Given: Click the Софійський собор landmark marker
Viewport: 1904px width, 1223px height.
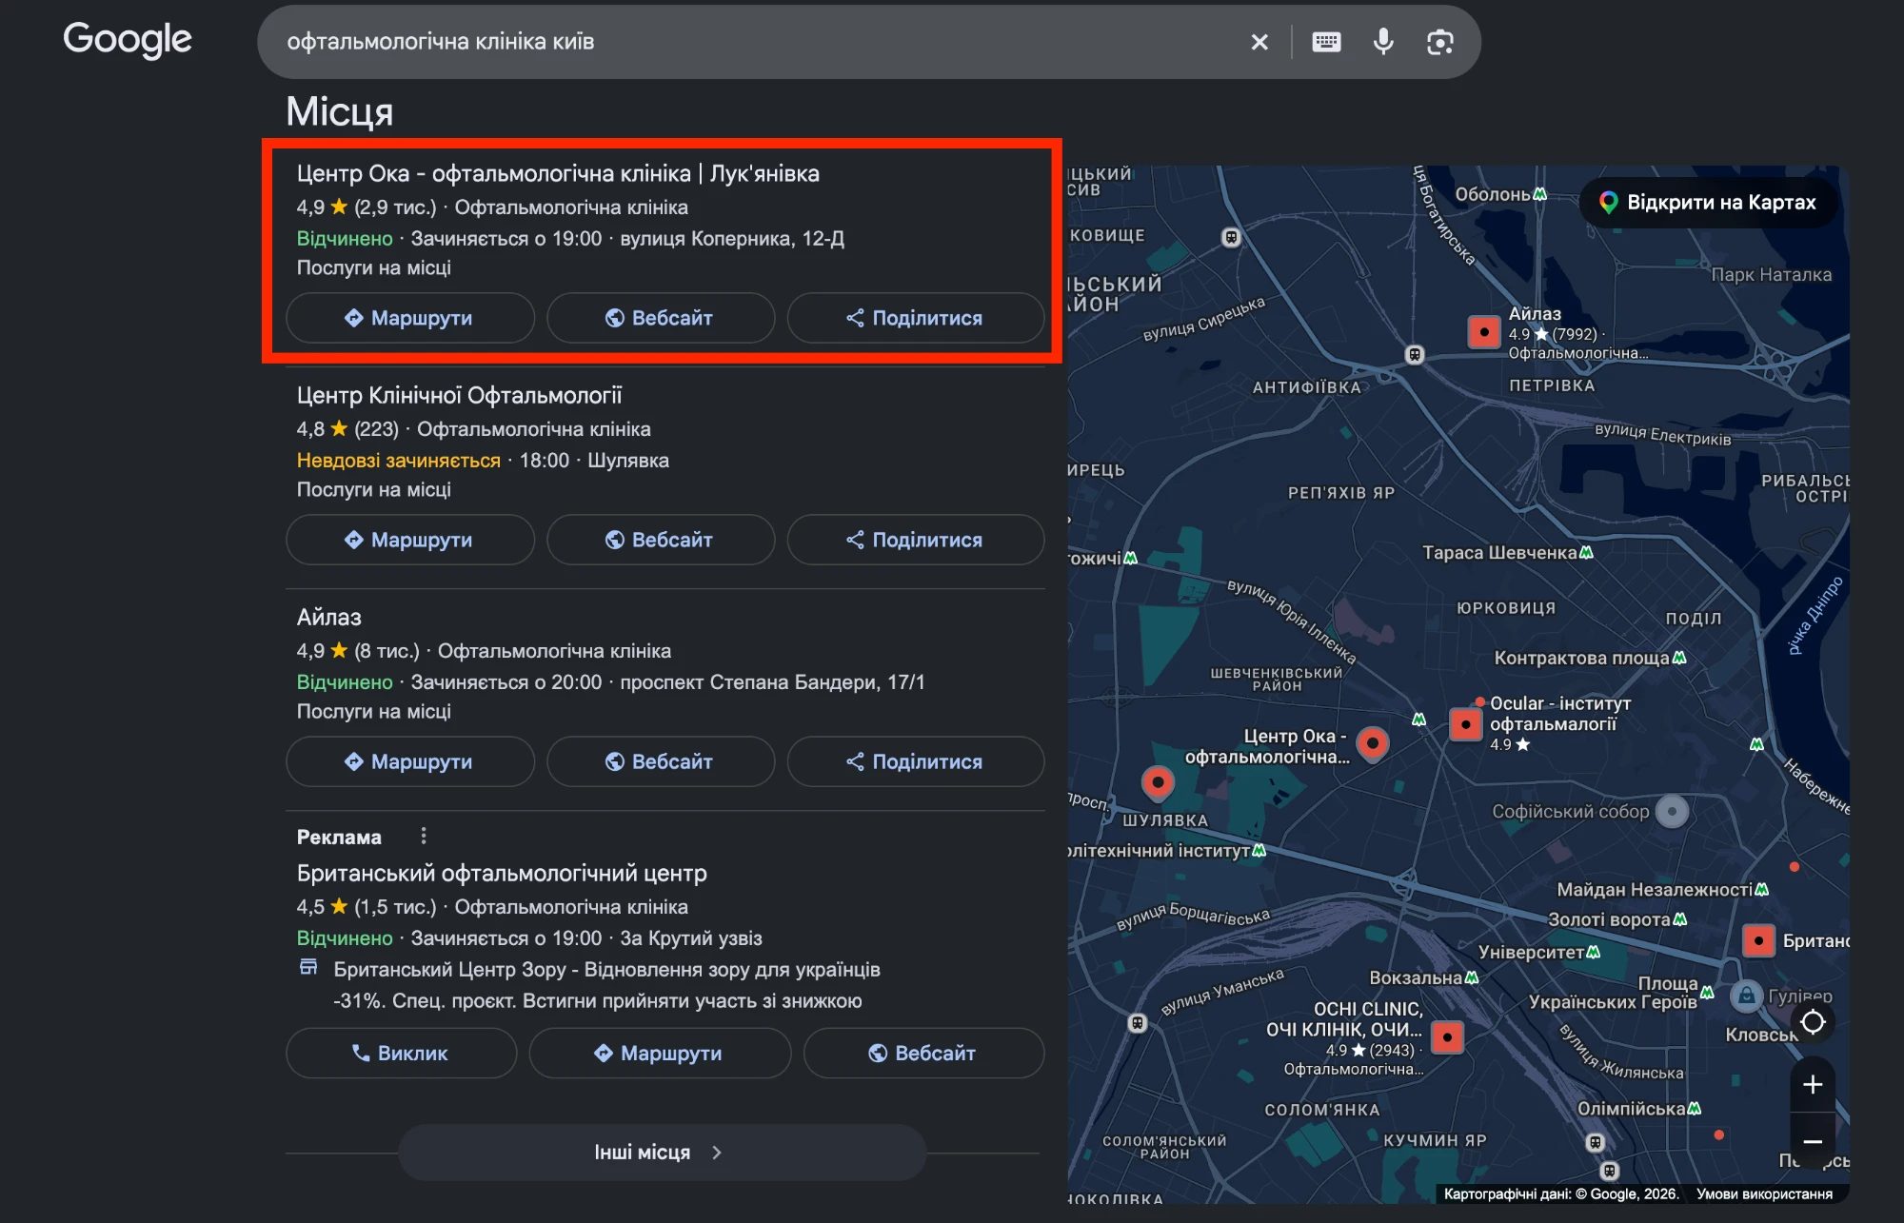Looking at the screenshot, I should coord(1673,811).
